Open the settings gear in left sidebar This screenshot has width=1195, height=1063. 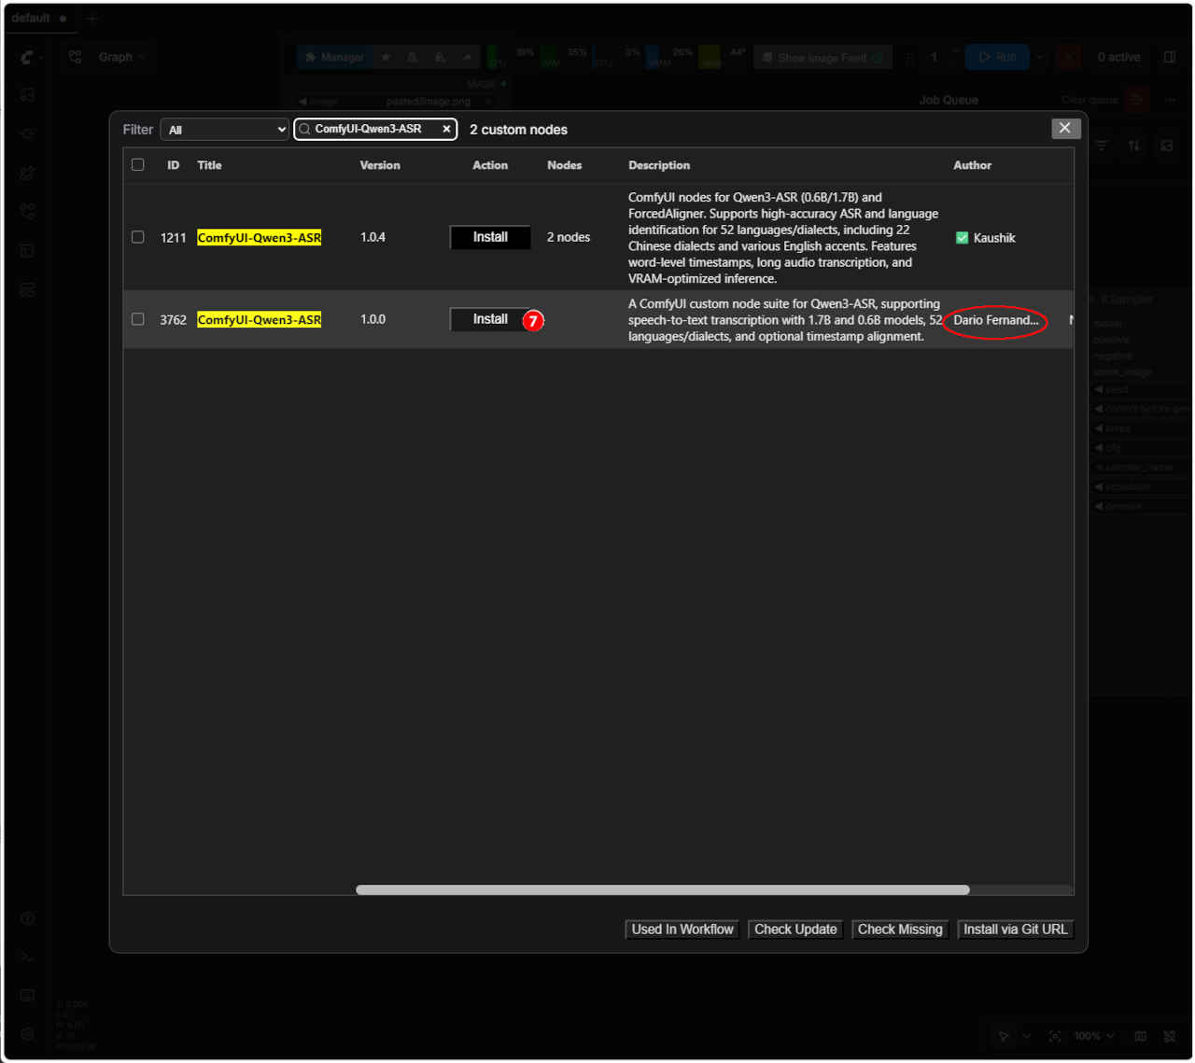(28, 1034)
